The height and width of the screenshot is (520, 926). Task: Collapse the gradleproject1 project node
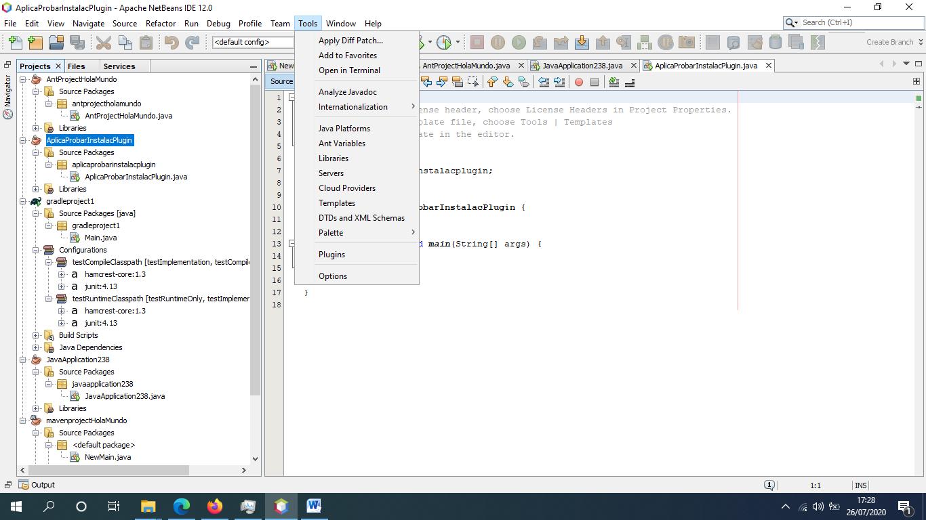[x=23, y=201]
